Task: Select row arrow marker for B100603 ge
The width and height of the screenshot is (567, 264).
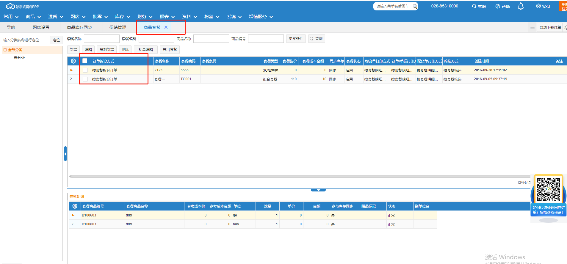Action: point(73,215)
